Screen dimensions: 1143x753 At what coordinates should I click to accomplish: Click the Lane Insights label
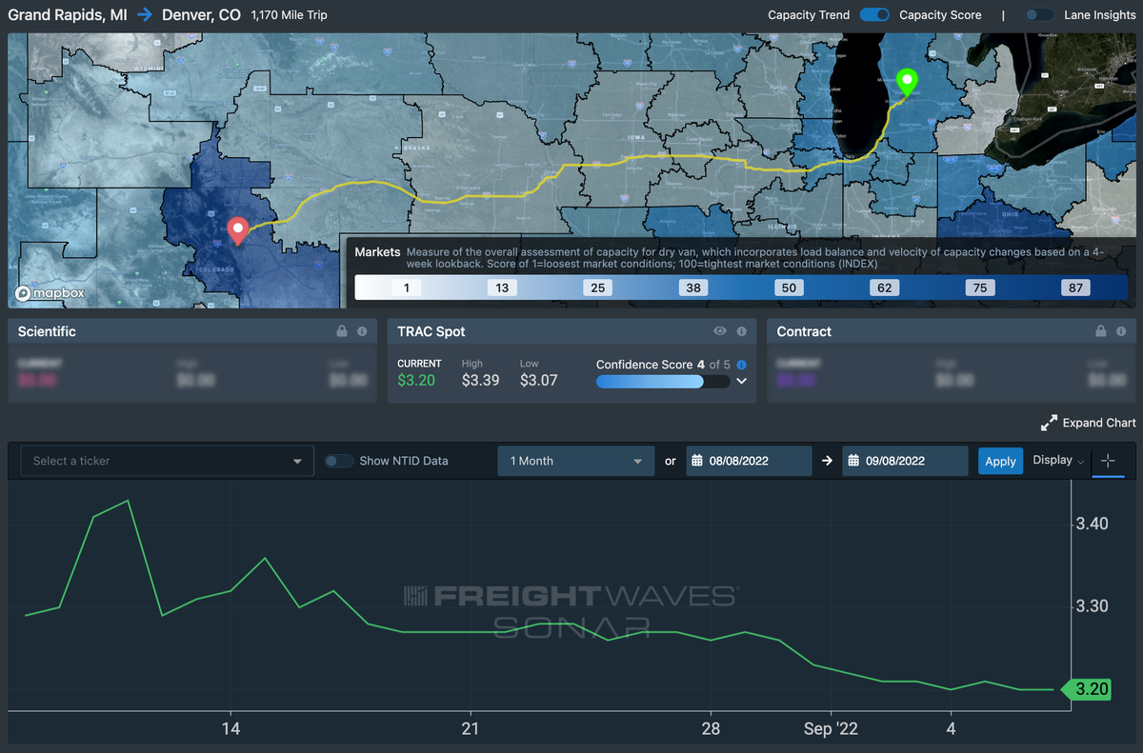coord(1100,15)
